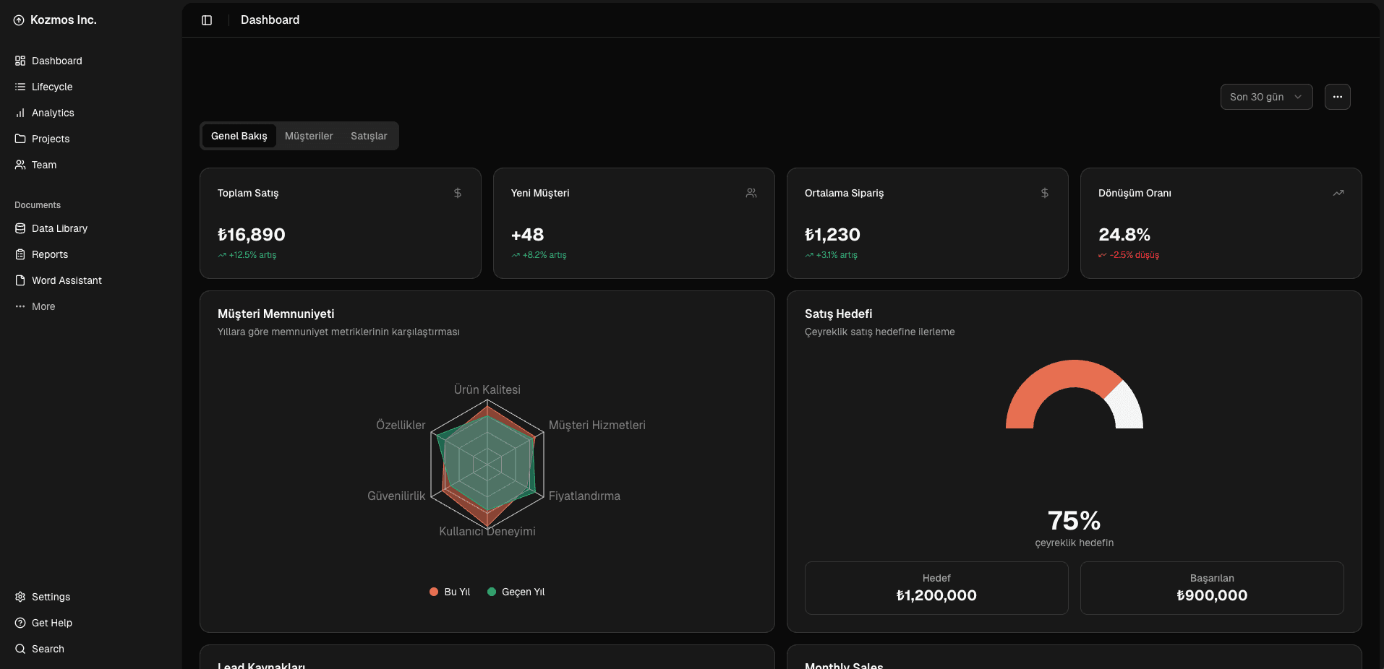
Task: Click the +48 new customers value
Action: pyautogui.click(x=527, y=235)
